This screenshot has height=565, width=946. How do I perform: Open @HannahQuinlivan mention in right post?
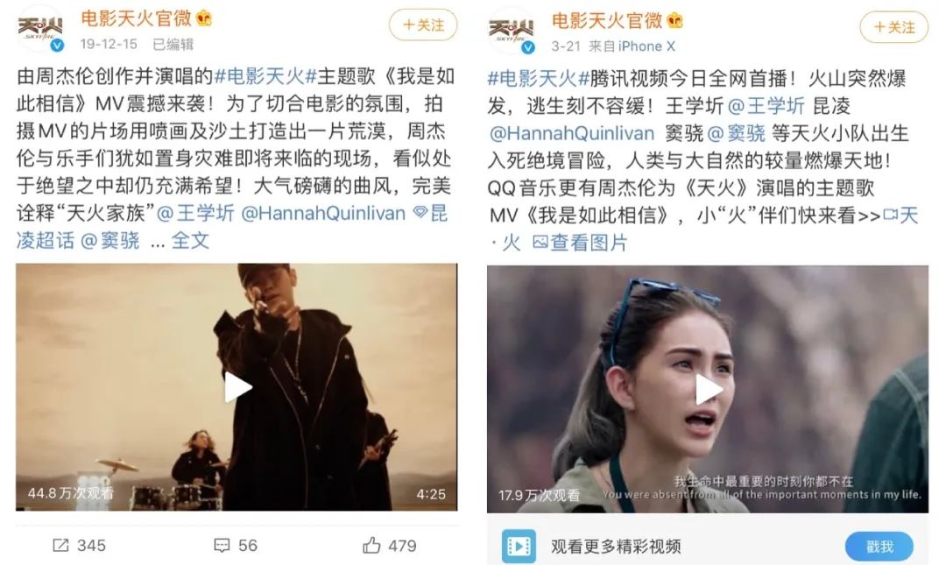(x=571, y=133)
